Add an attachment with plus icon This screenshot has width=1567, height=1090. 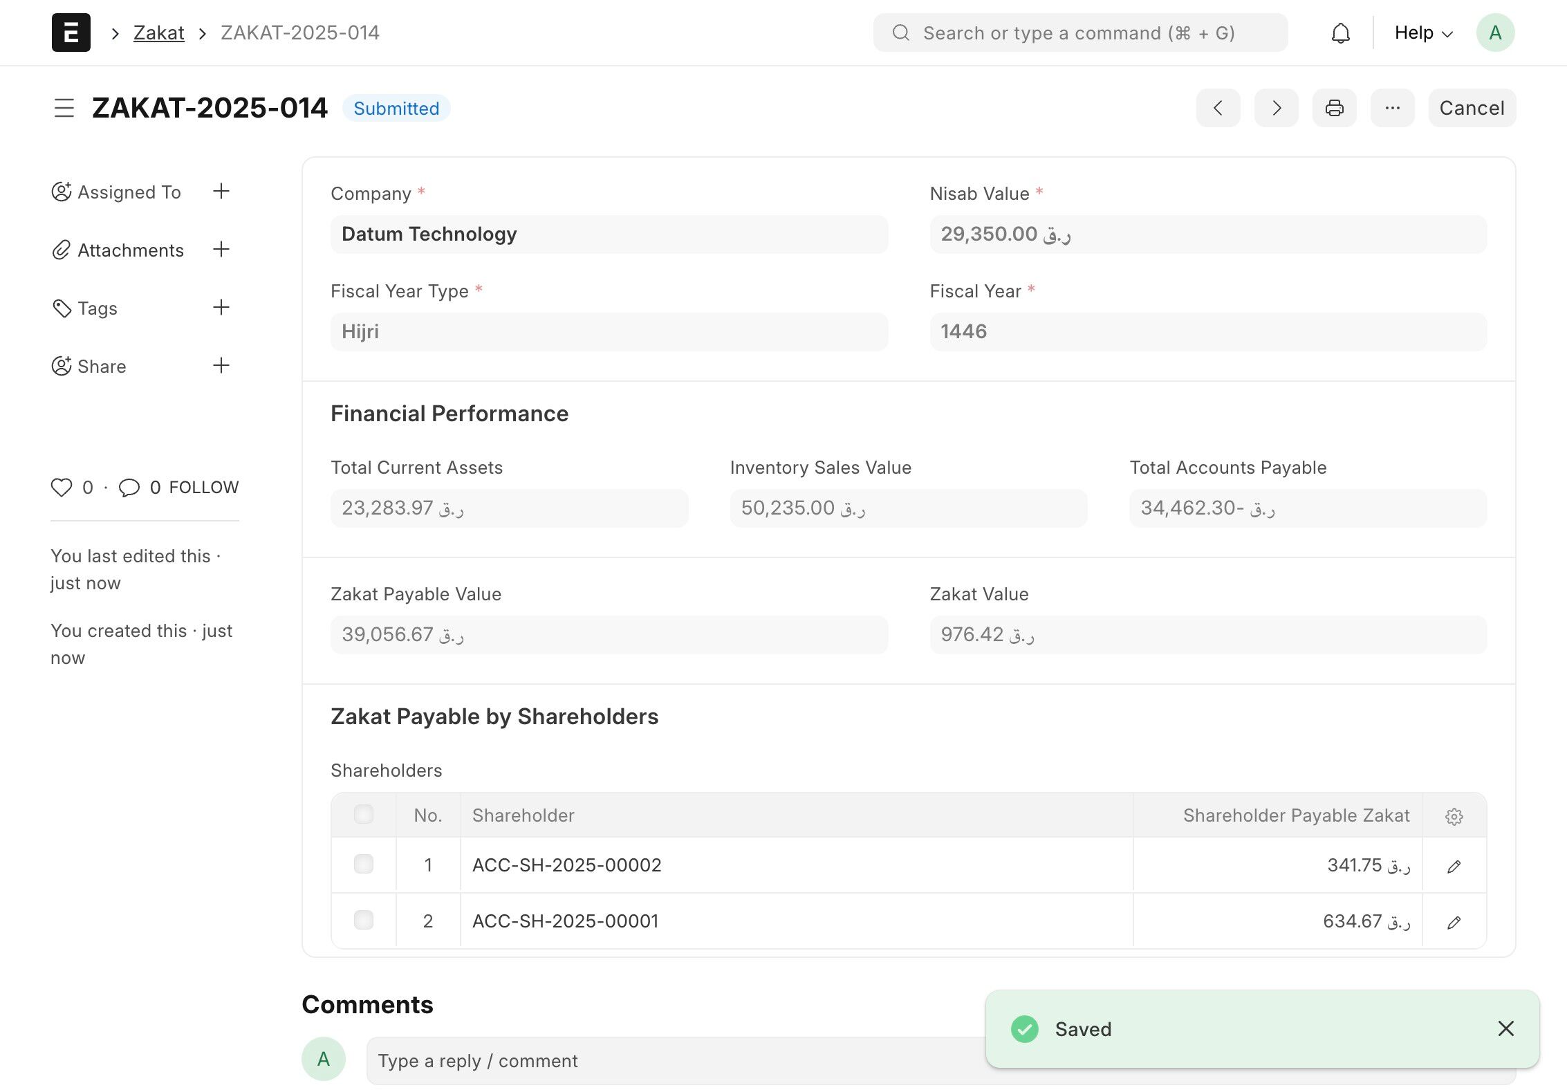221,250
